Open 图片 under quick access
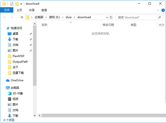 pos(15,50)
